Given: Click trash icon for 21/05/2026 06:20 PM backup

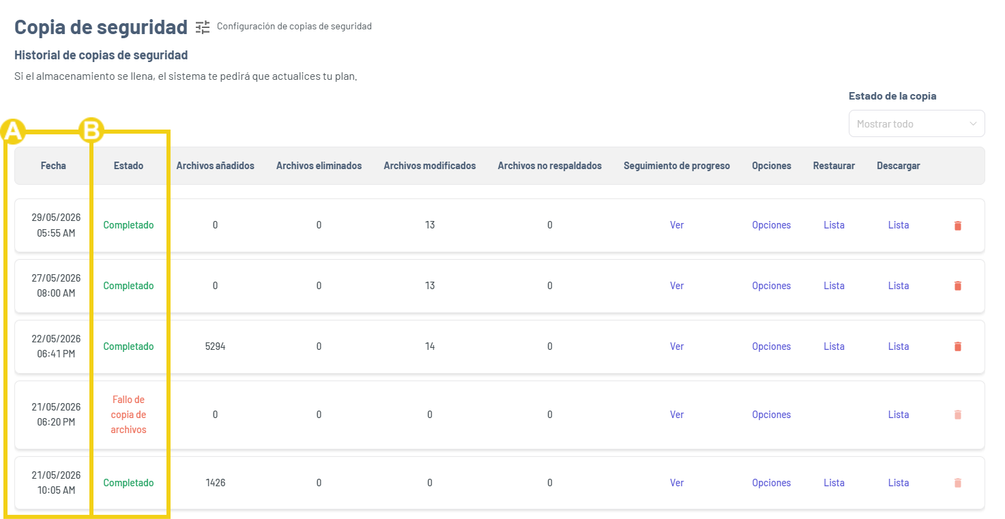Looking at the screenshot, I should 957,415.
